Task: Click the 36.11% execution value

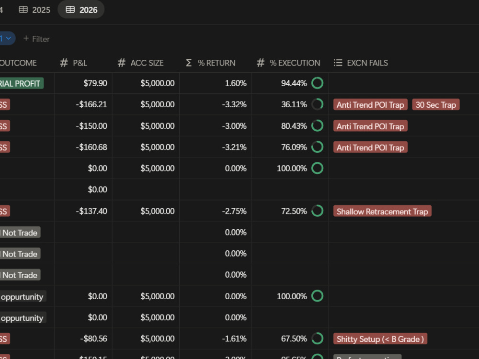Action: 294,104
